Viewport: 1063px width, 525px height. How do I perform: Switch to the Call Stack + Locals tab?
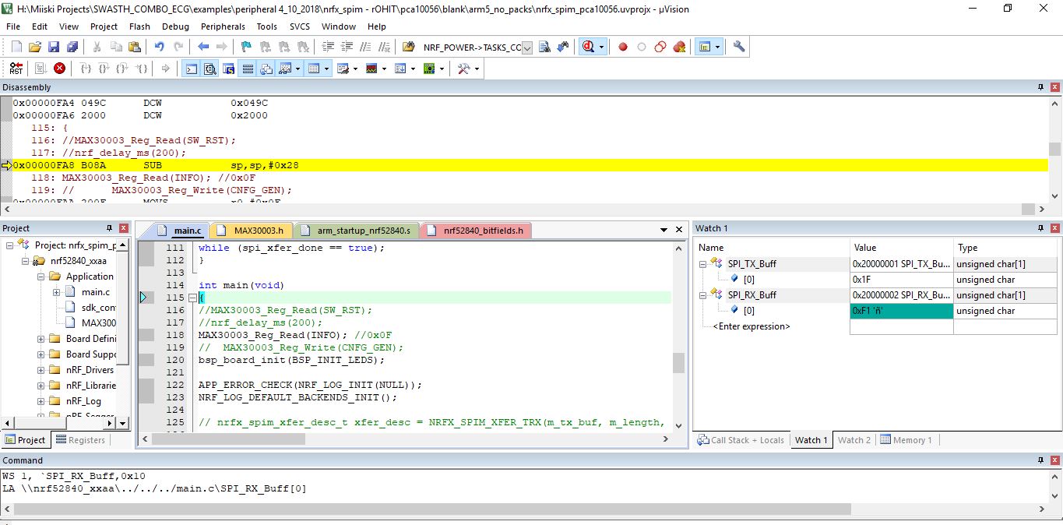point(741,440)
